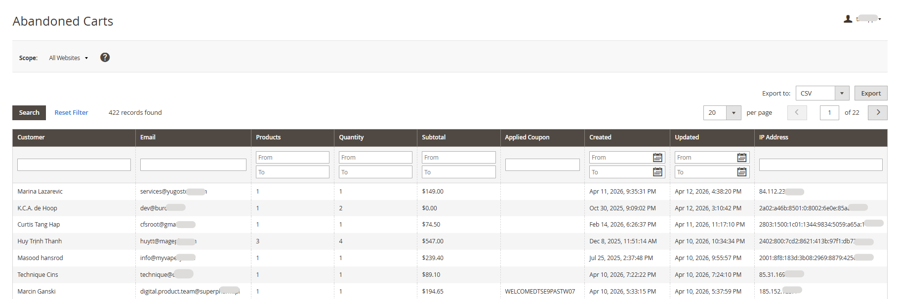Sort by Applied Coupon column header

(542, 137)
